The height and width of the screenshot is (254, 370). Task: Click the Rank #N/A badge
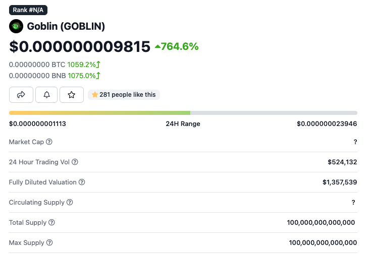point(28,10)
